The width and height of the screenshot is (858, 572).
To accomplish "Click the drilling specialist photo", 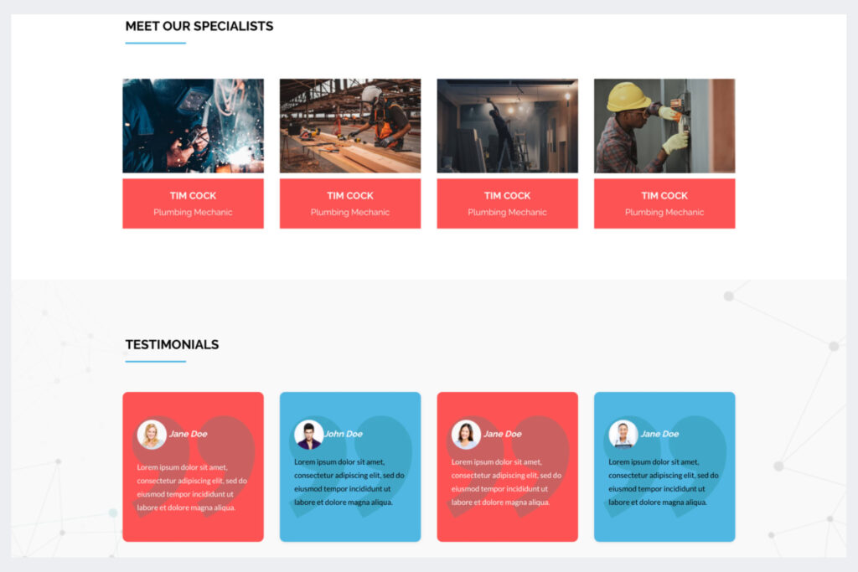I will (x=664, y=124).
